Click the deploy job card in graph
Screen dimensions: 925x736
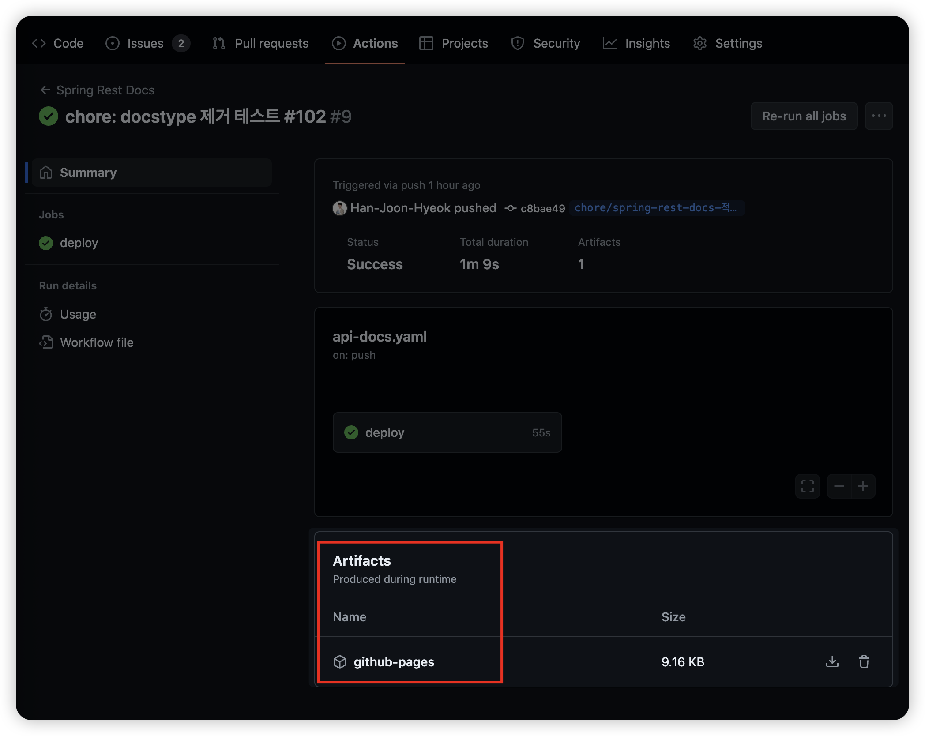pos(447,432)
